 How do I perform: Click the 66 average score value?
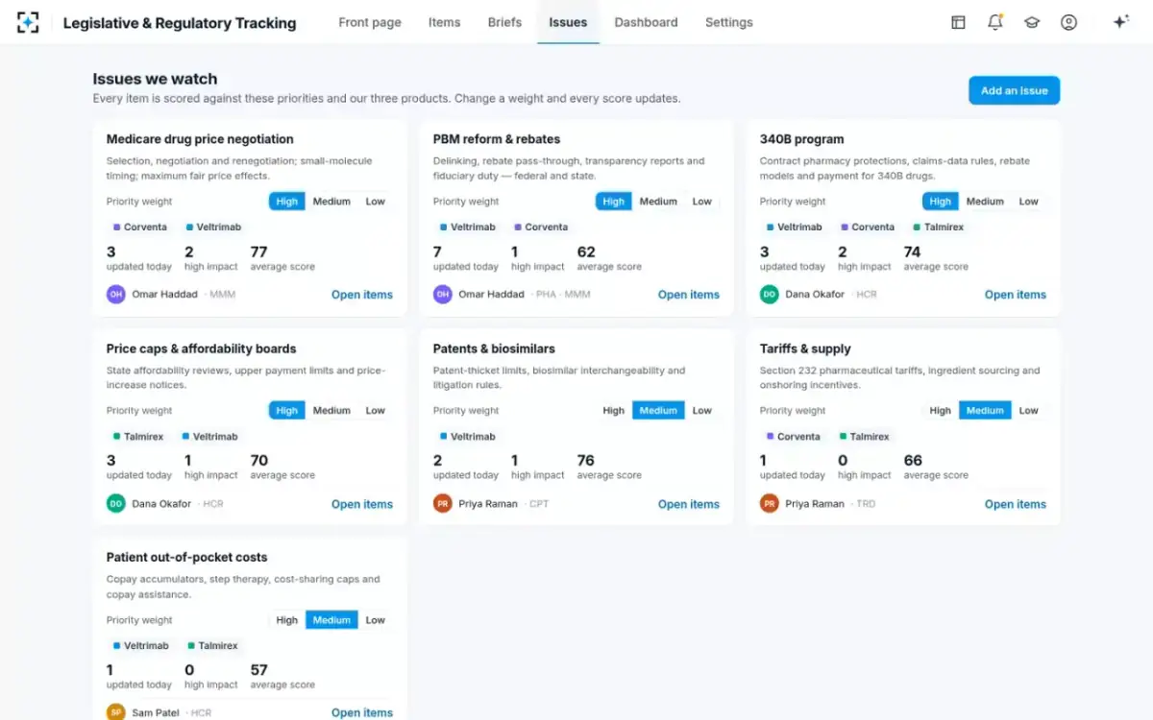[x=913, y=461]
